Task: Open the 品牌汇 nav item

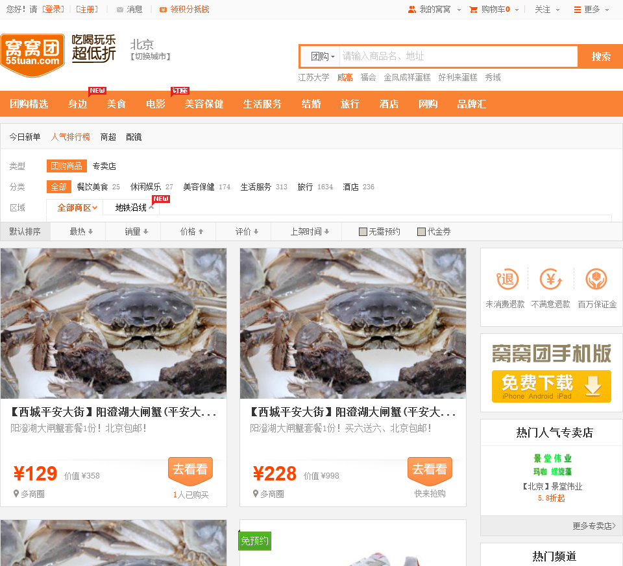Action: [472, 104]
